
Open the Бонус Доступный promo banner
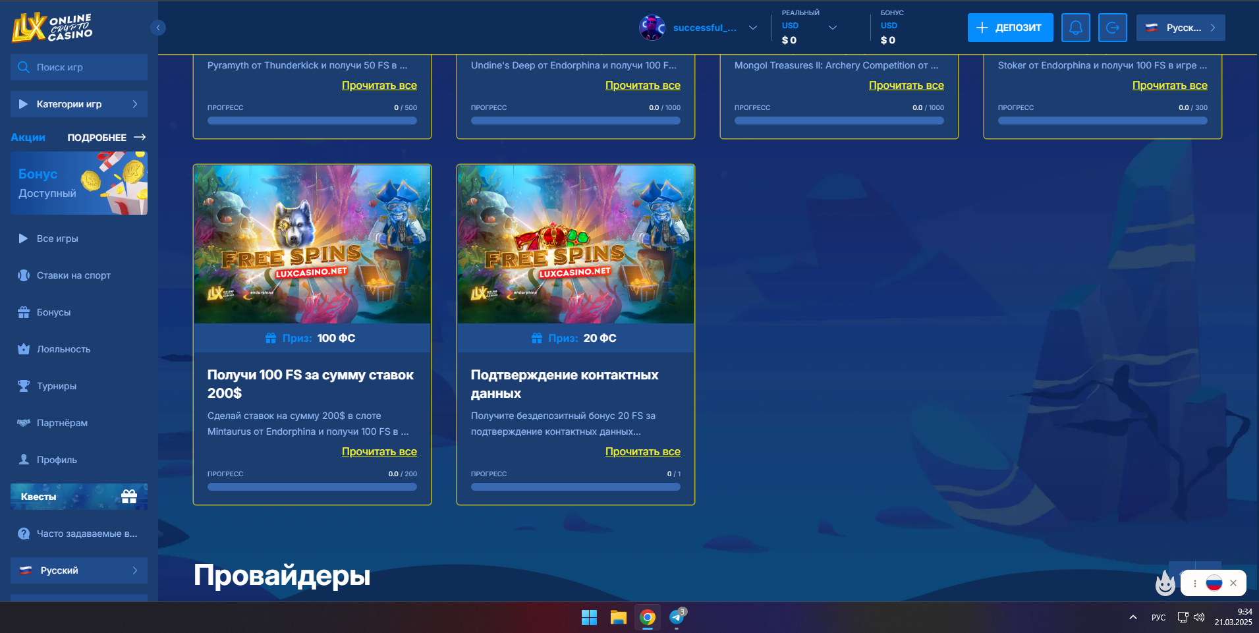pyautogui.click(x=79, y=183)
